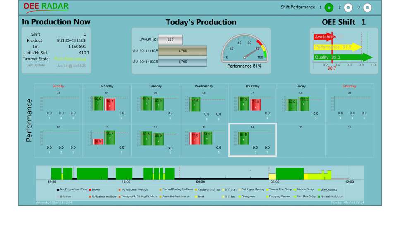Screen dimensions: 400x227
Task: Click the Preventive Maintenance legend label
Action: click(176, 196)
